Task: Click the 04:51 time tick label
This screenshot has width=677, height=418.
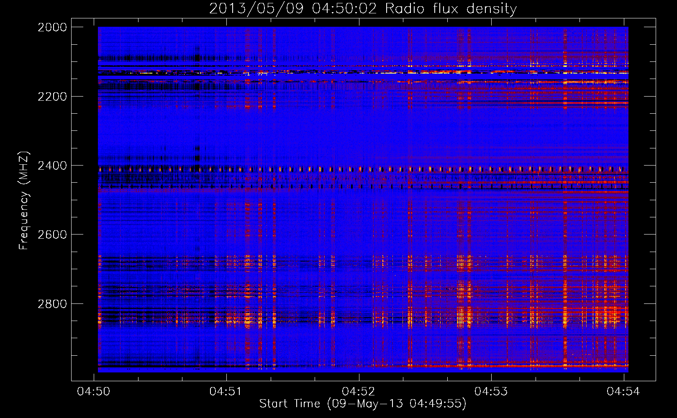Action: pyautogui.click(x=226, y=391)
